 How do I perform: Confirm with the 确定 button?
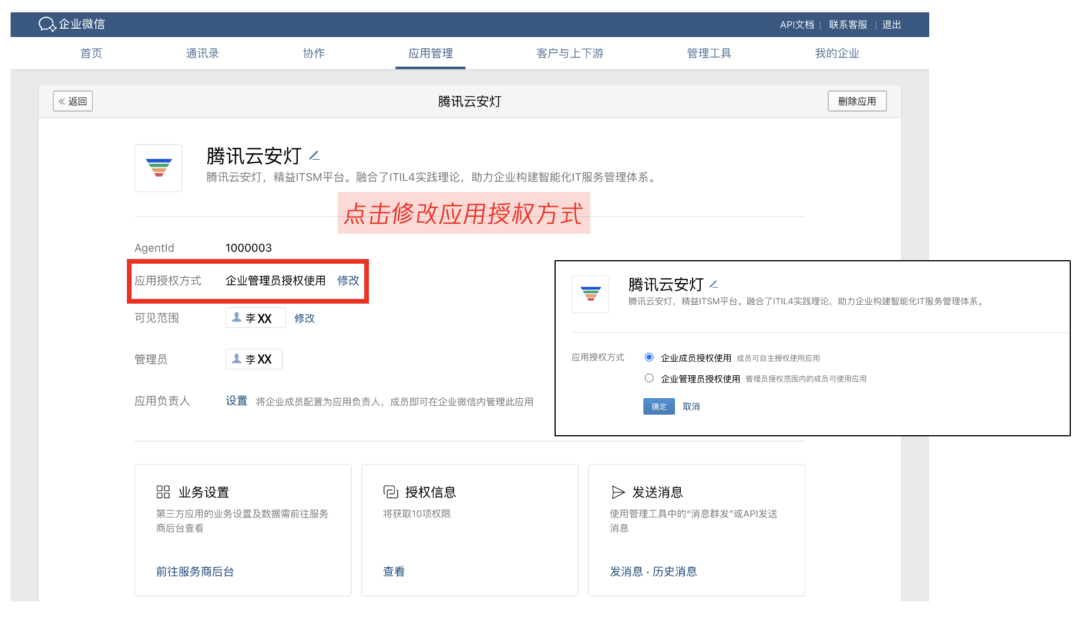tap(659, 406)
